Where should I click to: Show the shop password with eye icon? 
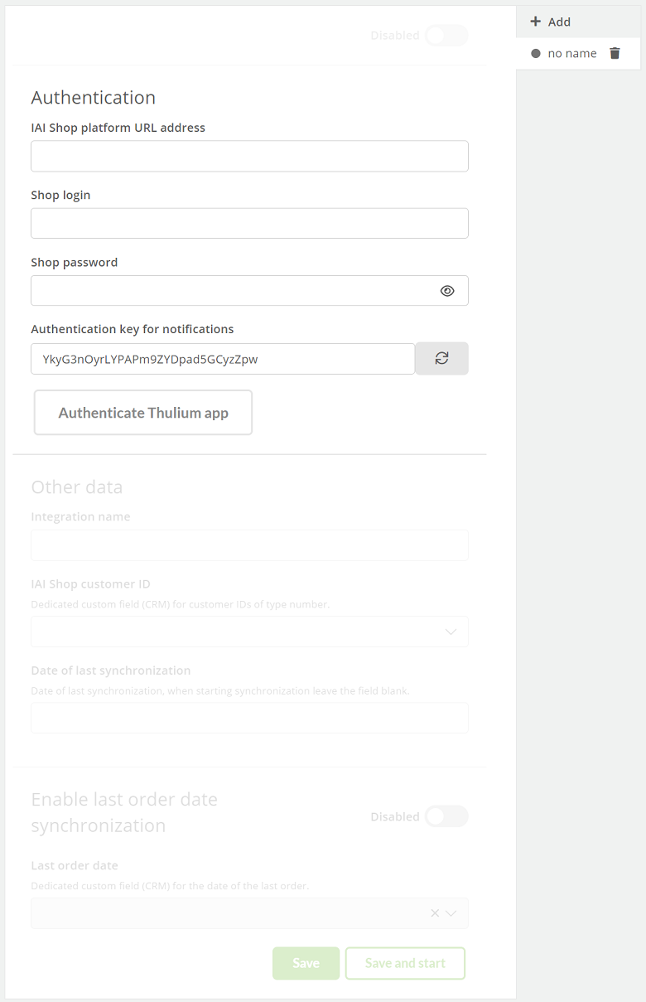click(447, 291)
